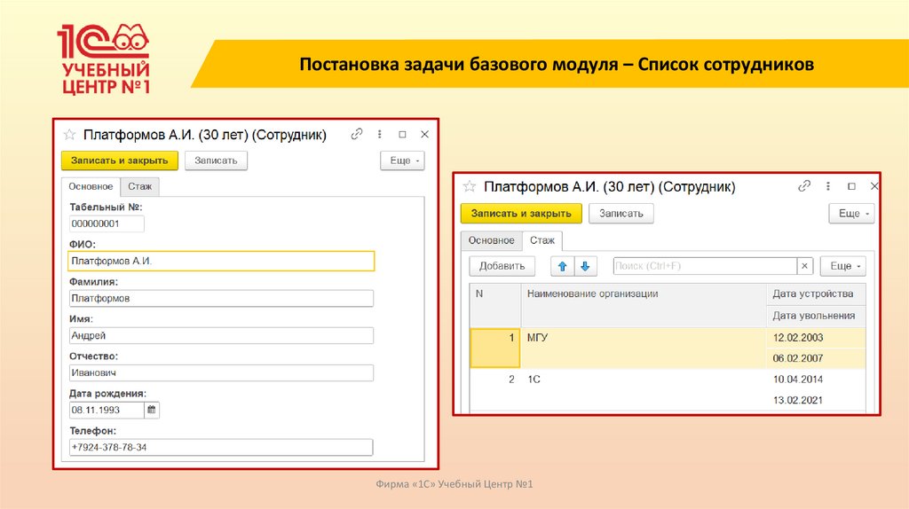The image size is (909, 509).
Task: Click 'Записать' button in right window
Action: 620,213
